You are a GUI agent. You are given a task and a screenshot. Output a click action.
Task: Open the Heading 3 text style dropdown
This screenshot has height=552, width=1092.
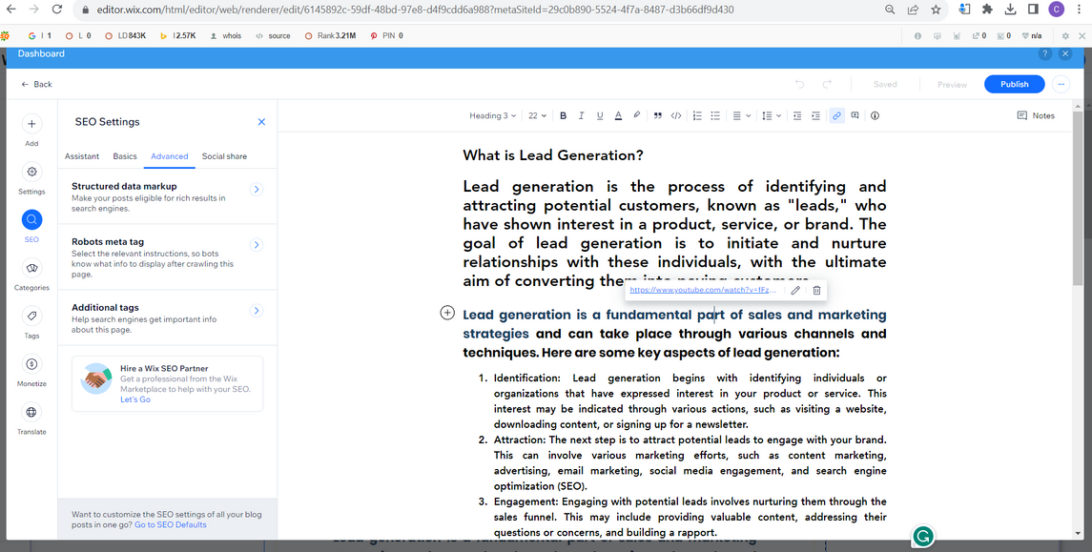click(x=492, y=115)
